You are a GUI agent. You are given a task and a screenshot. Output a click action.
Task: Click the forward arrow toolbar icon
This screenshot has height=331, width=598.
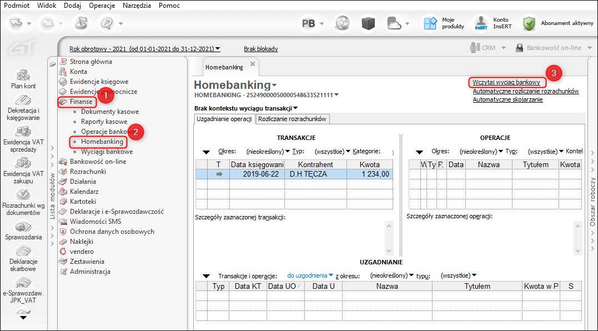(x=47, y=23)
